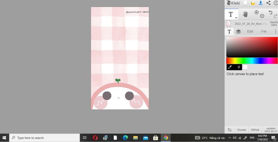
Task: Open the Wi-Fi network panel
Action: [x=240, y=138]
